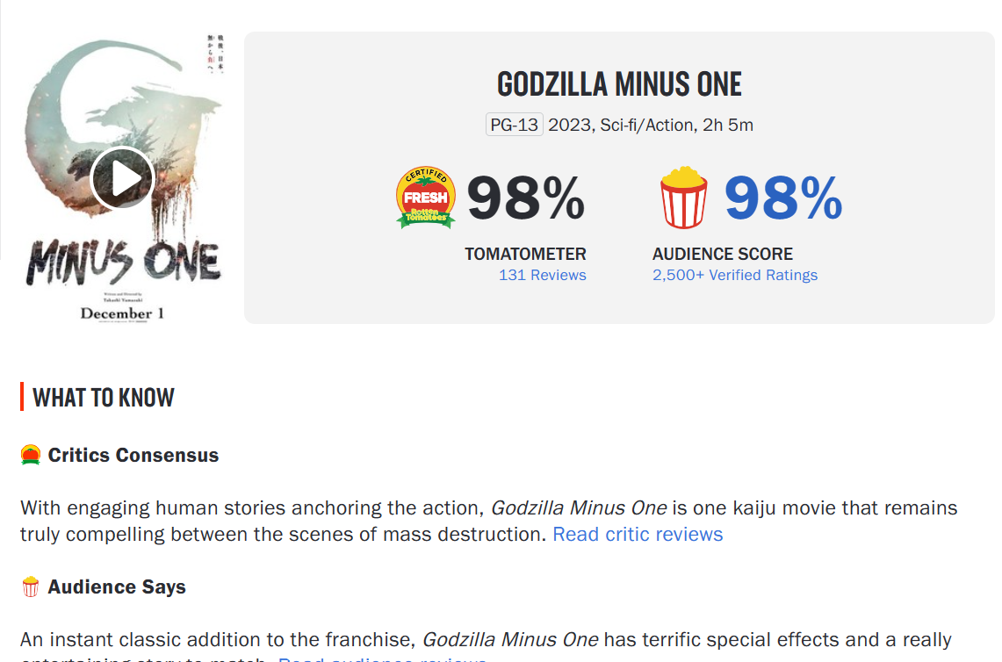Click the Critics Consensus heading text
This screenshot has width=1002, height=662.
[x=133, y=455]
